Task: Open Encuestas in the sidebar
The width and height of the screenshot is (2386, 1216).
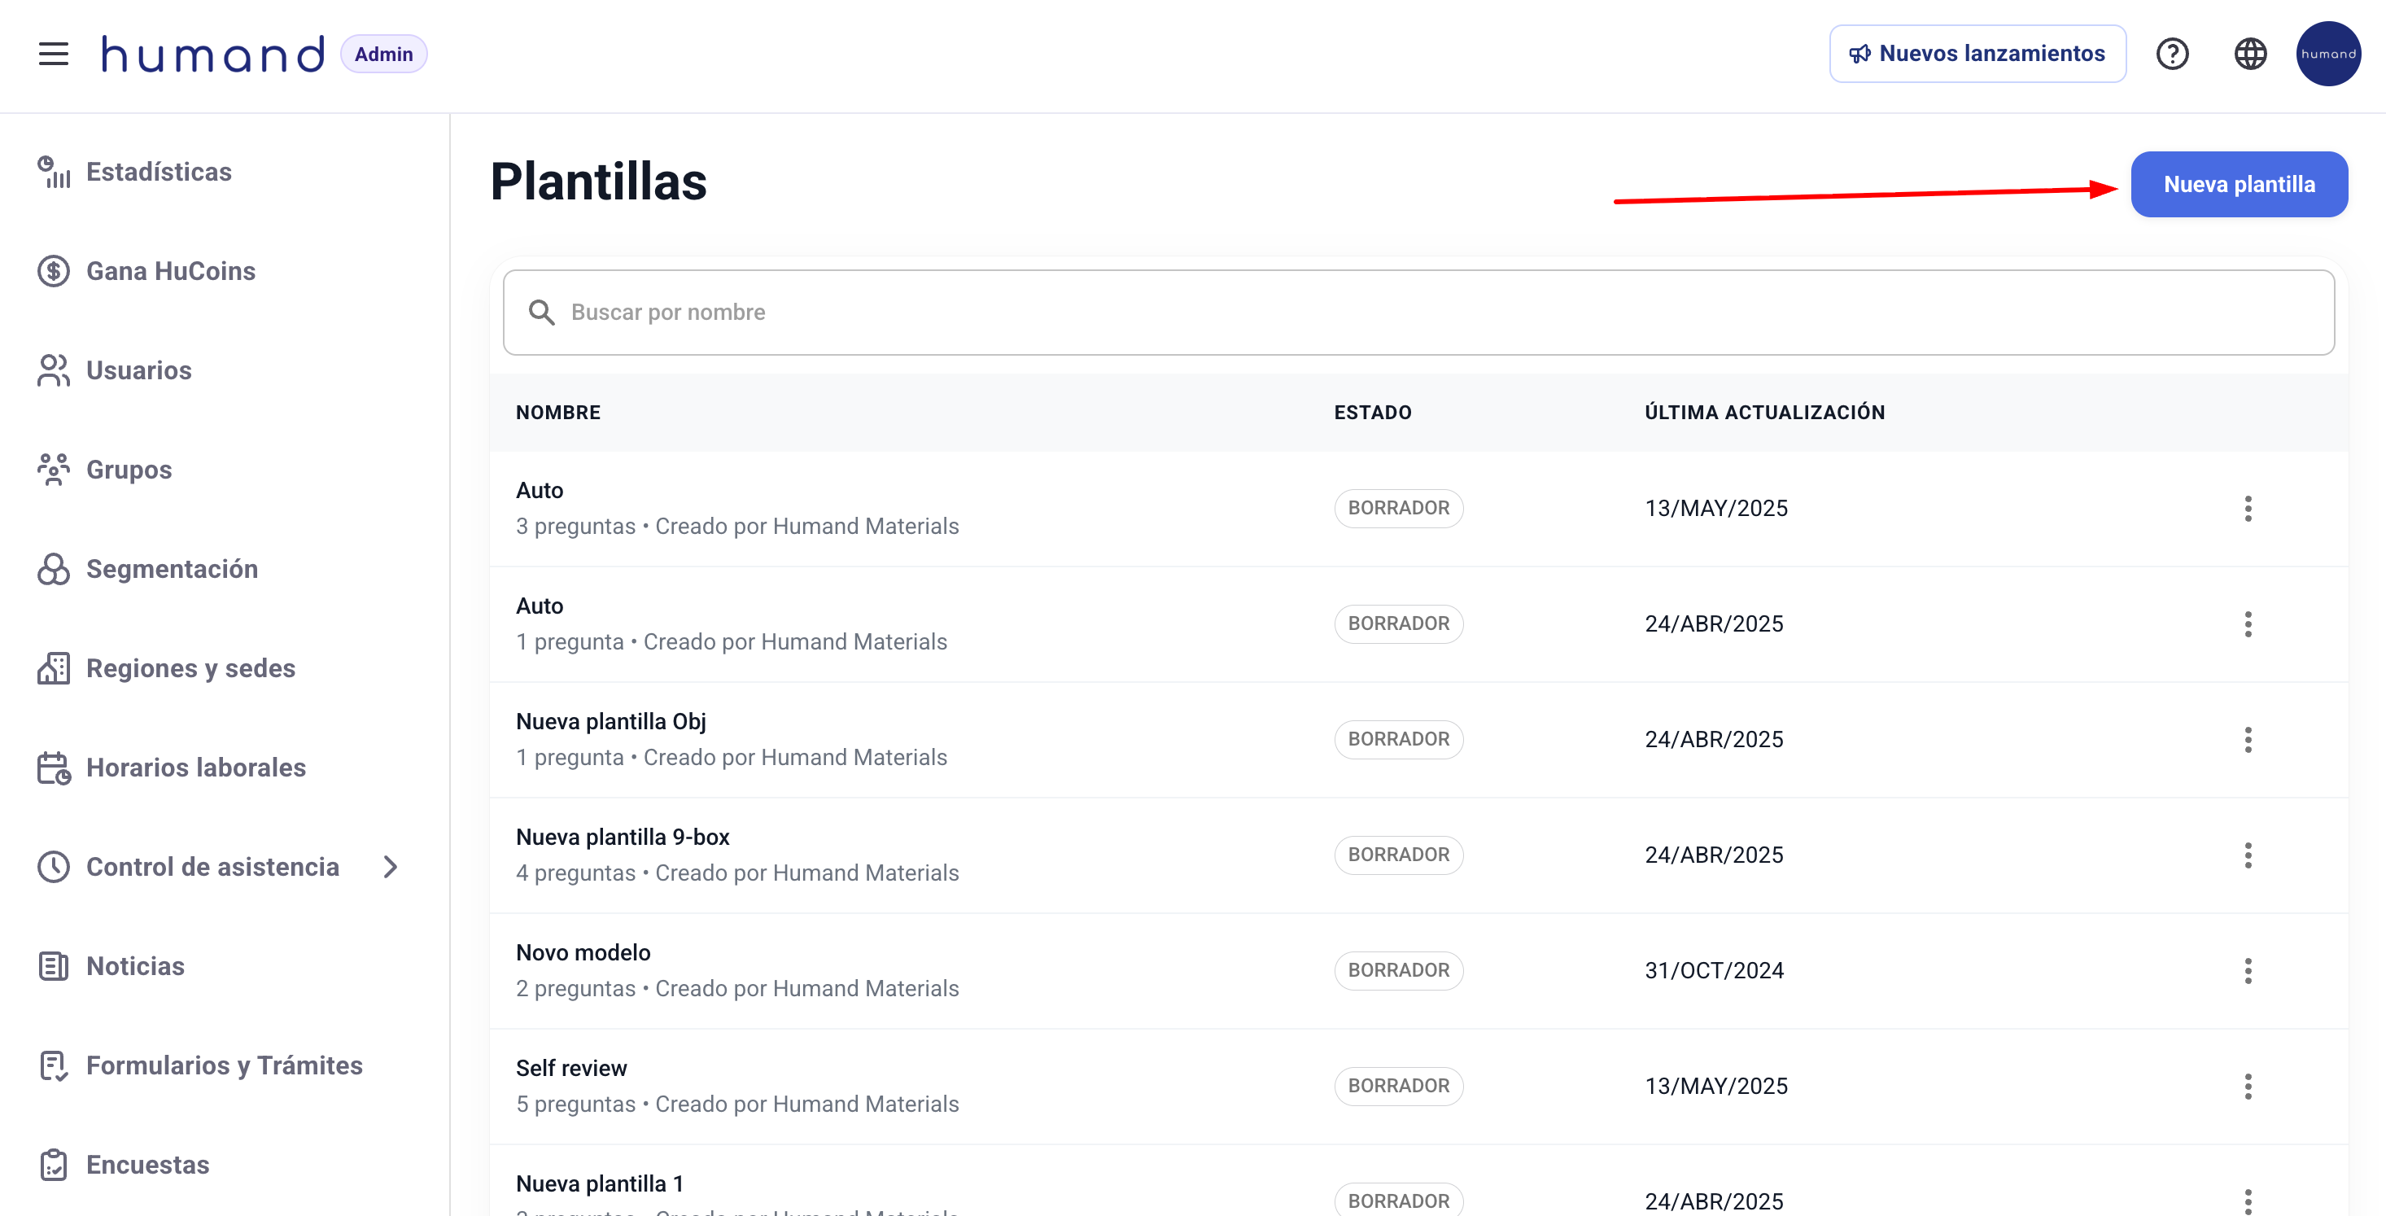Action: point(147,1164)
